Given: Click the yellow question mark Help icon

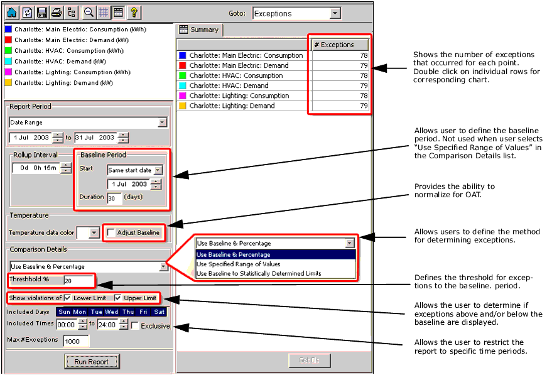Looking at the screenshot, I should [134, 13].
